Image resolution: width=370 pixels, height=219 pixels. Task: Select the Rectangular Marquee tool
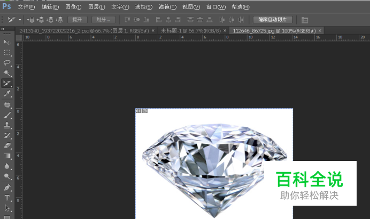point(7,52)
